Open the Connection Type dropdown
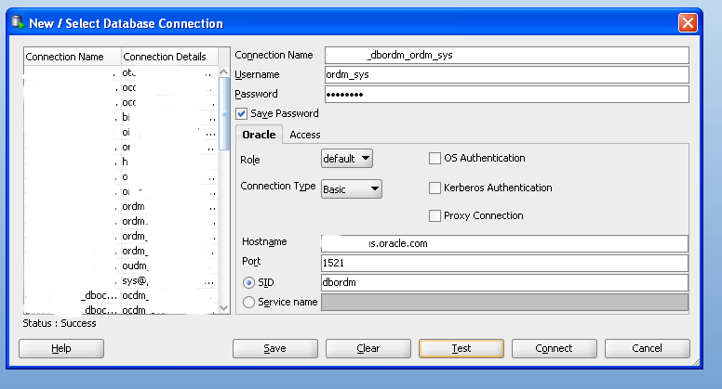Image resolution: width=722 pixels, height=389 pixels. click(352, 189)
